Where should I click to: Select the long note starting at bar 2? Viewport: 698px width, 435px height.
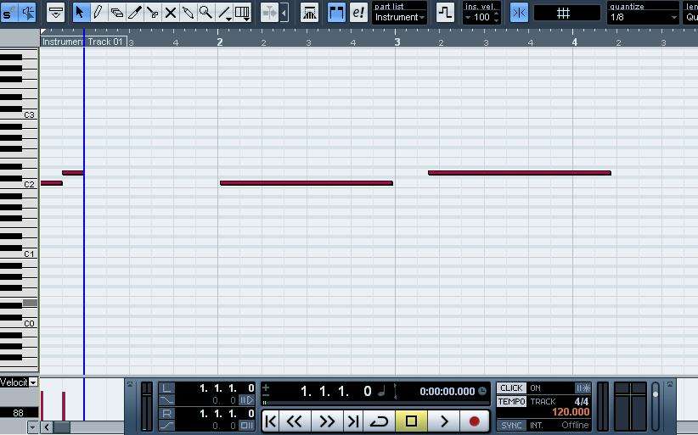click(x=307, y=183)
